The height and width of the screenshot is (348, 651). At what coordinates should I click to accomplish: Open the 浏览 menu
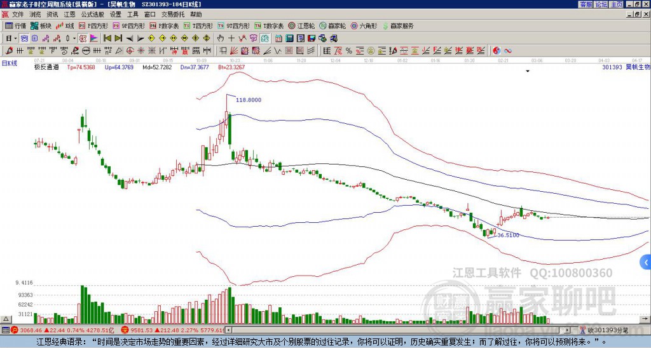(x=35, y=15)
